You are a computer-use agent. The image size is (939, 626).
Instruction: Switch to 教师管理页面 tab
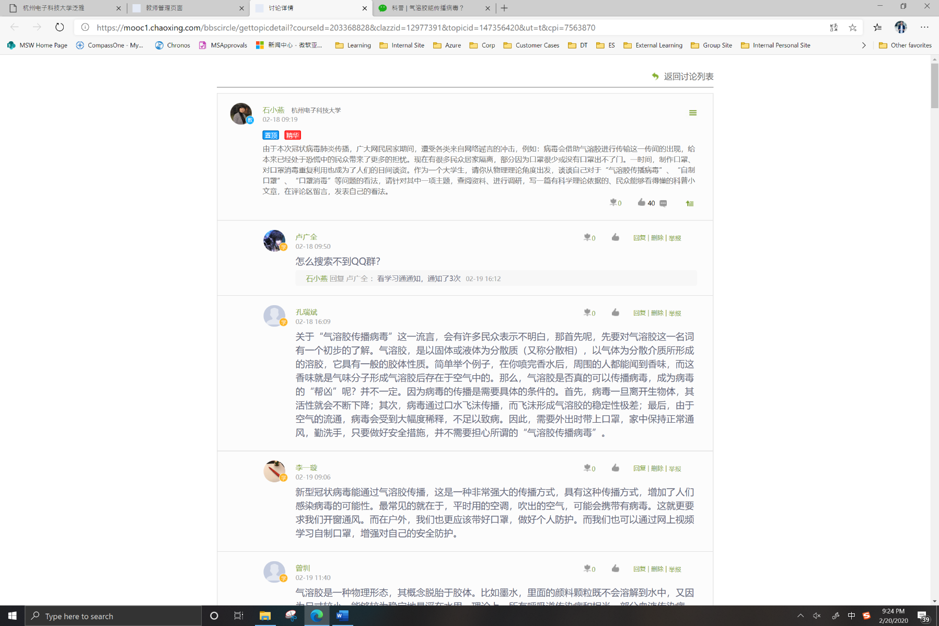click(188, 8)
